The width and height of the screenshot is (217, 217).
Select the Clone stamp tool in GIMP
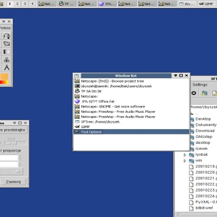(7, 60)
